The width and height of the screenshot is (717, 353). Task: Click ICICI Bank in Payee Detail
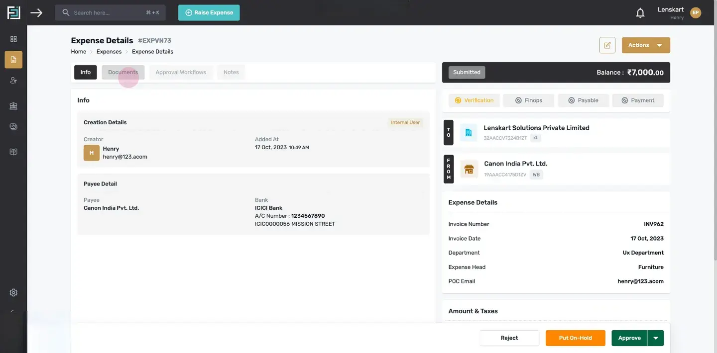269,208
